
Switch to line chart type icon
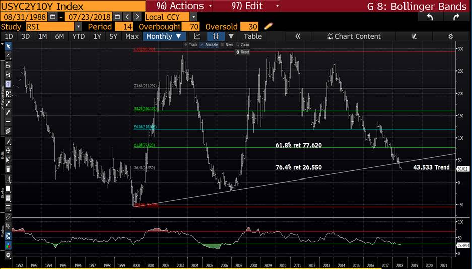click(197, 36)
